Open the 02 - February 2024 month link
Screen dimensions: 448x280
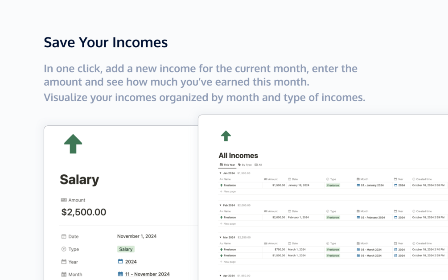click(x=370, y=218)
